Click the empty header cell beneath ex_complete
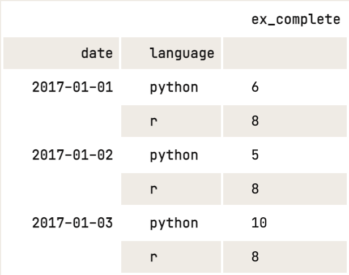 tap(286, 54)
